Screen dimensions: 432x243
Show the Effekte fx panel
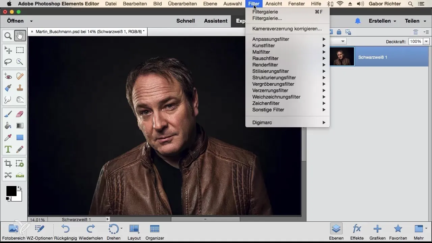pos(357,232)
